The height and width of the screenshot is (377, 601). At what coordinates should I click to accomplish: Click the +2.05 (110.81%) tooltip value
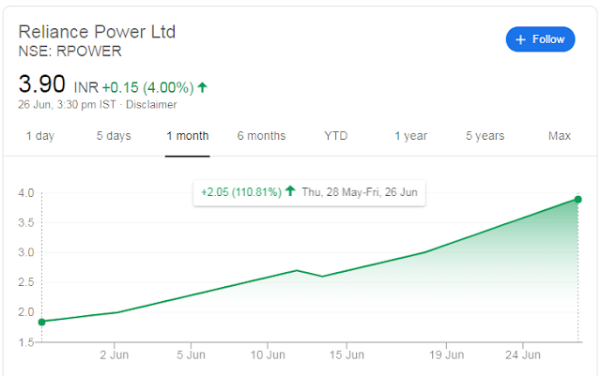click(241, 191)
